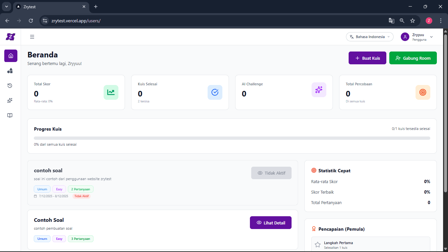Open the home icon in sidebar

(x=10, y=56)
